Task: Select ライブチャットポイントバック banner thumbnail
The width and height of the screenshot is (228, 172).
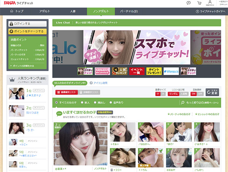Action: [102, 71]
